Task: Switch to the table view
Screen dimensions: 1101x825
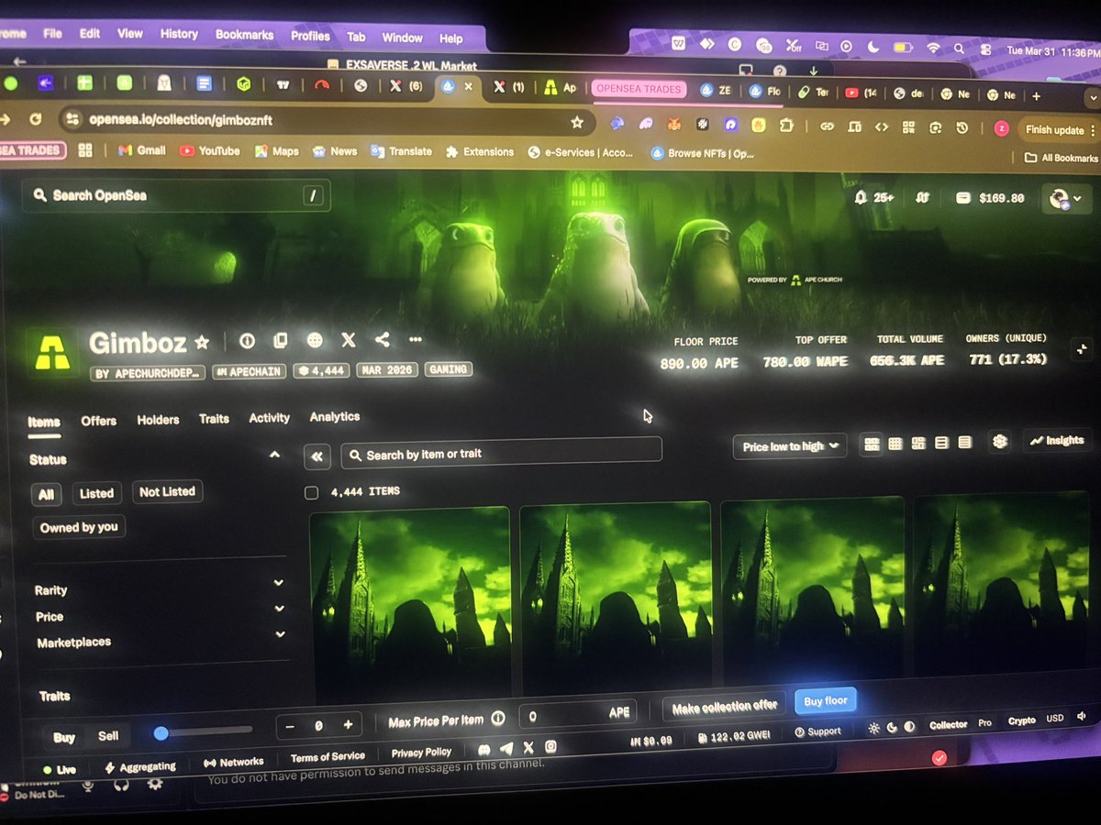Action: (964, 443)
